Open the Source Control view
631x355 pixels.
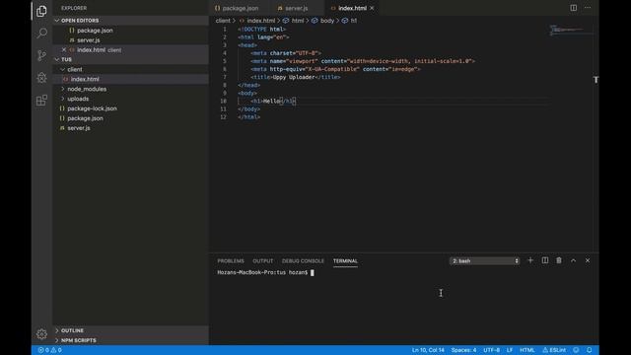41,55
